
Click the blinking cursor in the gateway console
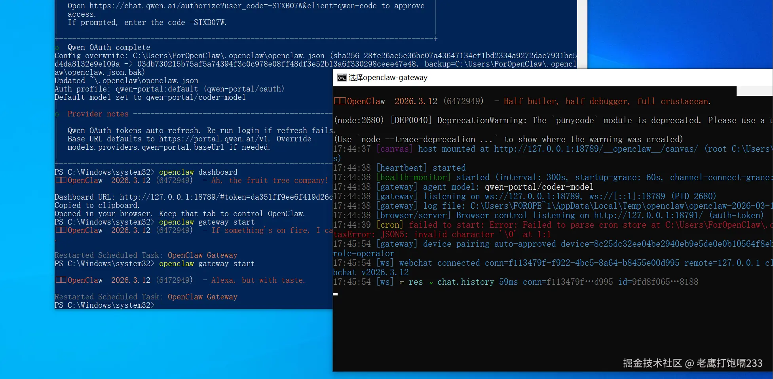pos(335,294)
